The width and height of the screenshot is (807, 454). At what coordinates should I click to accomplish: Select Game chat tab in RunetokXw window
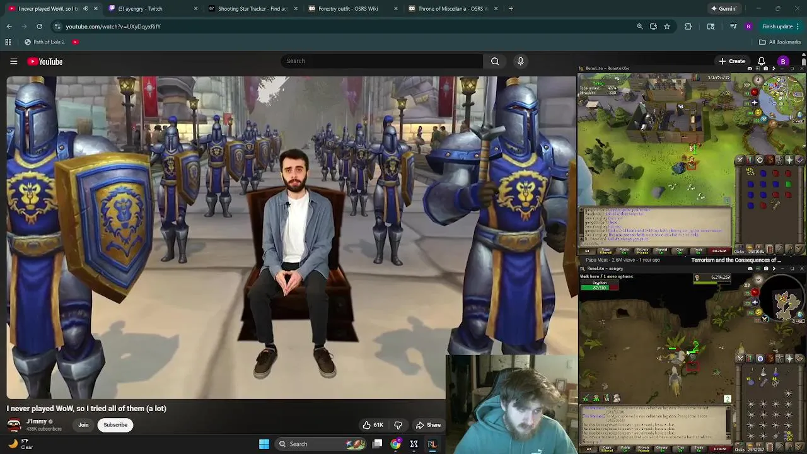point(606,250)
